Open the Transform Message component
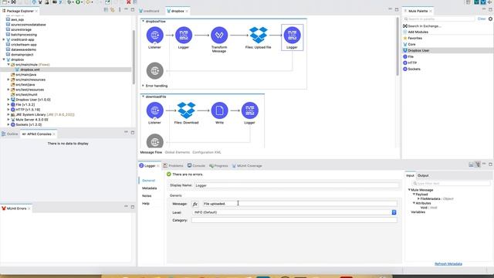Screen dimensions: 494x278 219,35
